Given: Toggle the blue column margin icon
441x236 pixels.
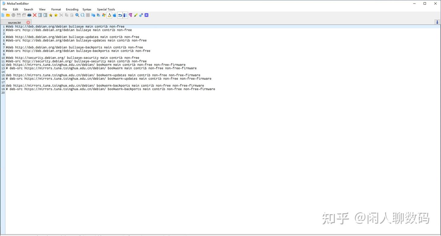Looking at the screenshot, I should tap(125, 15).
